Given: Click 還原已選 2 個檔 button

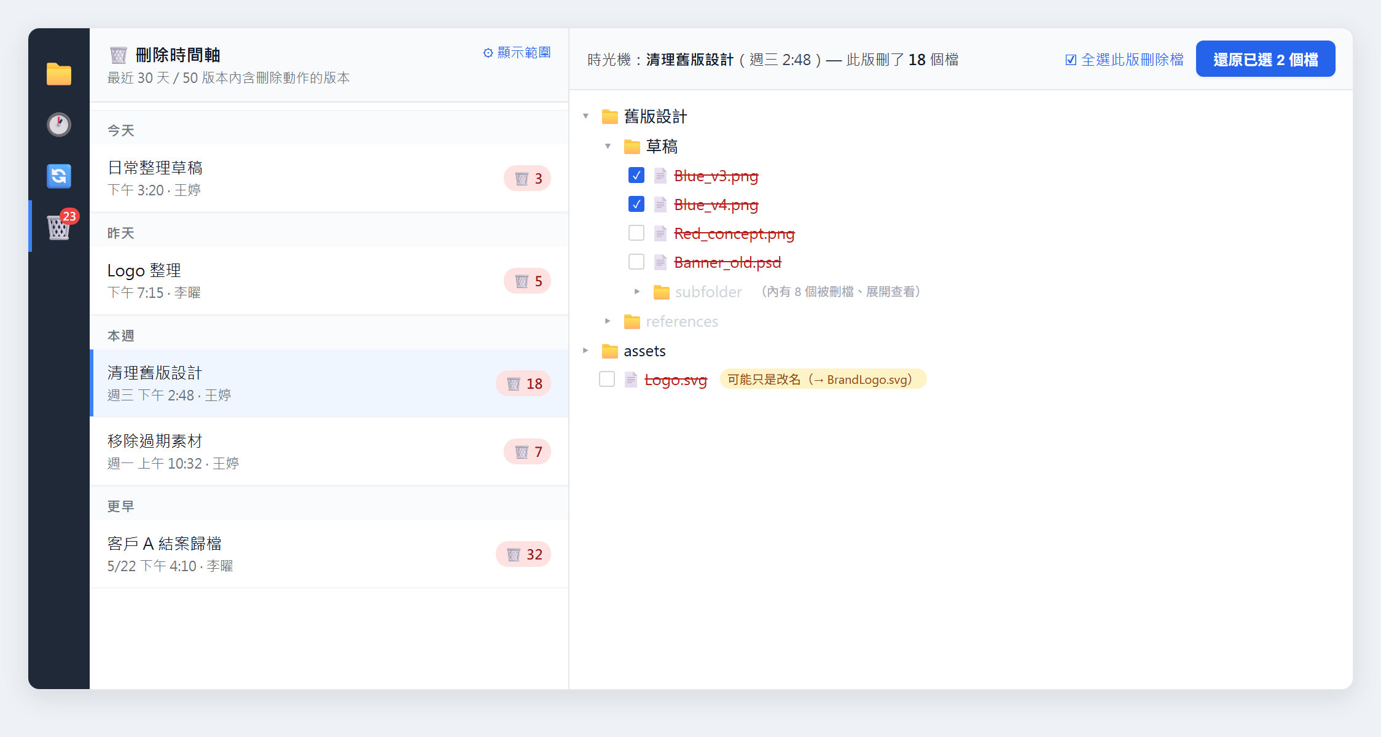Looking at the screenshot, I should point(1266,59).
